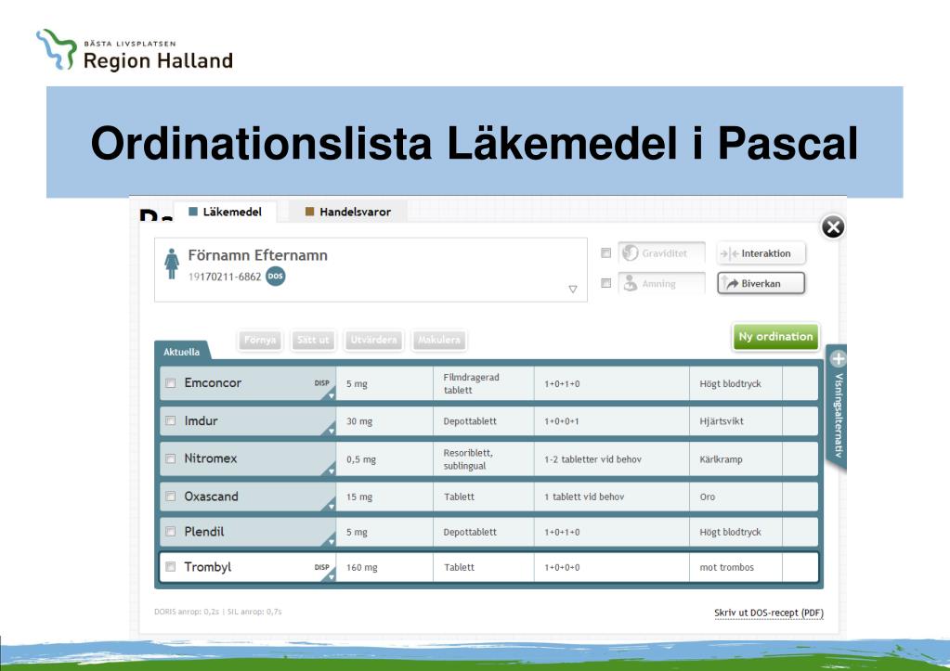Expand the Emconcor row corner arrow
The image size is (950, 671).
click(x=331, y=395)
